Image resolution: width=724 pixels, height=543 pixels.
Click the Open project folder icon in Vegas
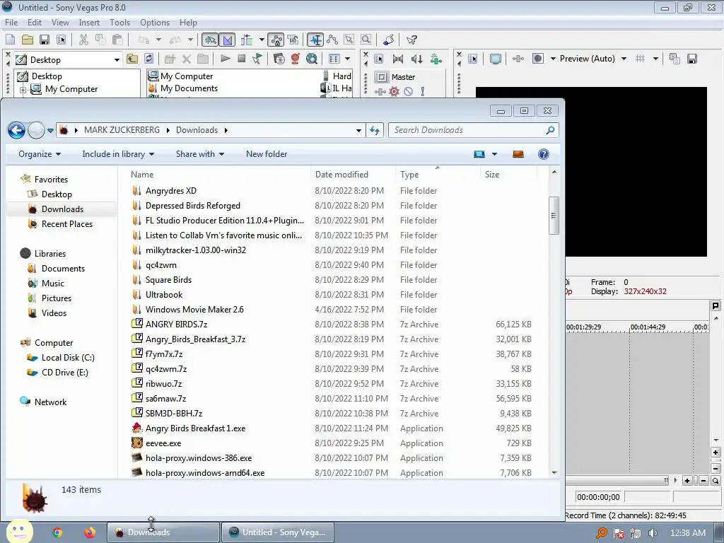28,40
